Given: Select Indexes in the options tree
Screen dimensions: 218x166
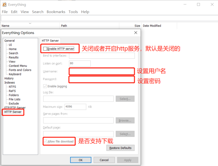Looking at the screenshot, I should (9, 82).
